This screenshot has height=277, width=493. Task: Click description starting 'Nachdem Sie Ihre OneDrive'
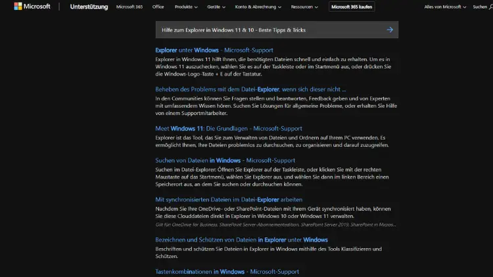tap(273, 212)
